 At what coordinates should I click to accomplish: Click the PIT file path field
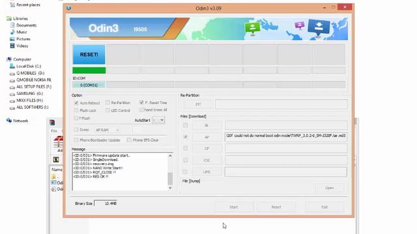(281, 104)
